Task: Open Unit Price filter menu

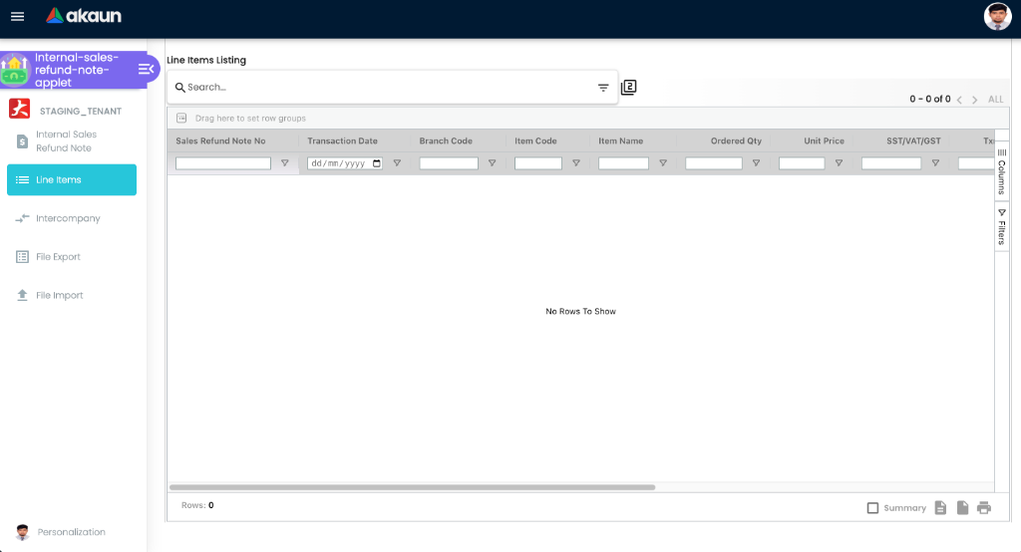Action: [x=839, y=163]
